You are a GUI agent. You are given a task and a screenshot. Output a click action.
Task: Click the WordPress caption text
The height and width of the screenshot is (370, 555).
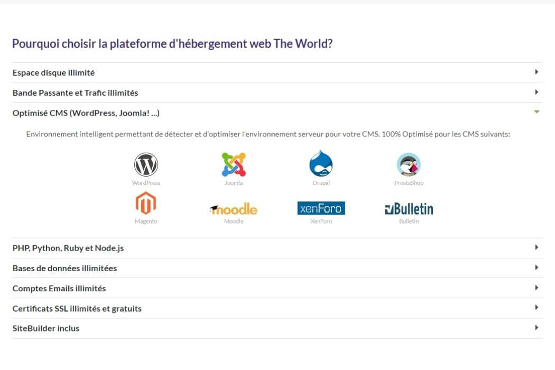coord(146,183)
